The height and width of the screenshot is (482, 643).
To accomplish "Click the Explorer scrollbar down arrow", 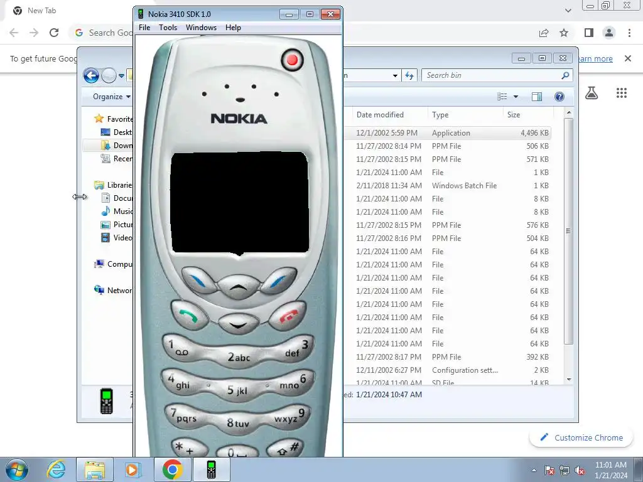I will (x=568, y=380).
